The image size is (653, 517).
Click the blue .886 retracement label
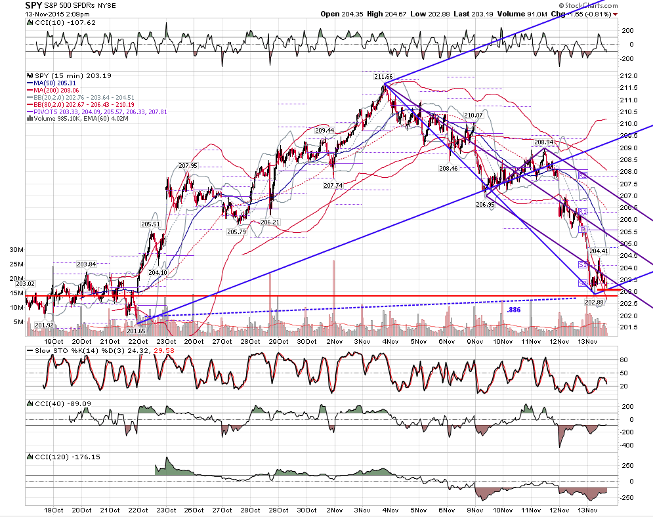[x=513, y=310]
